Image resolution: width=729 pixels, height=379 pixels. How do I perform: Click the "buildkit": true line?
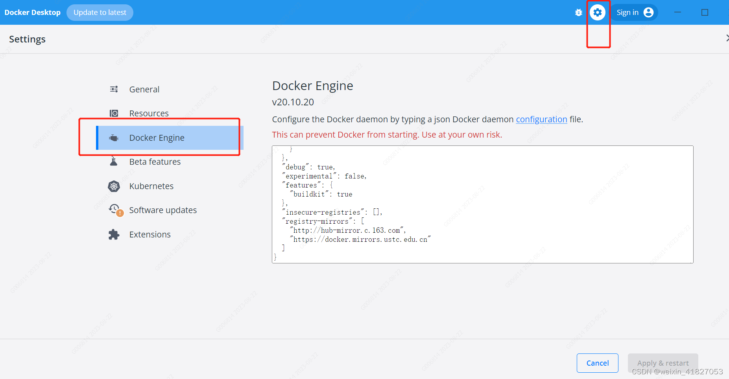click(321, 194)
